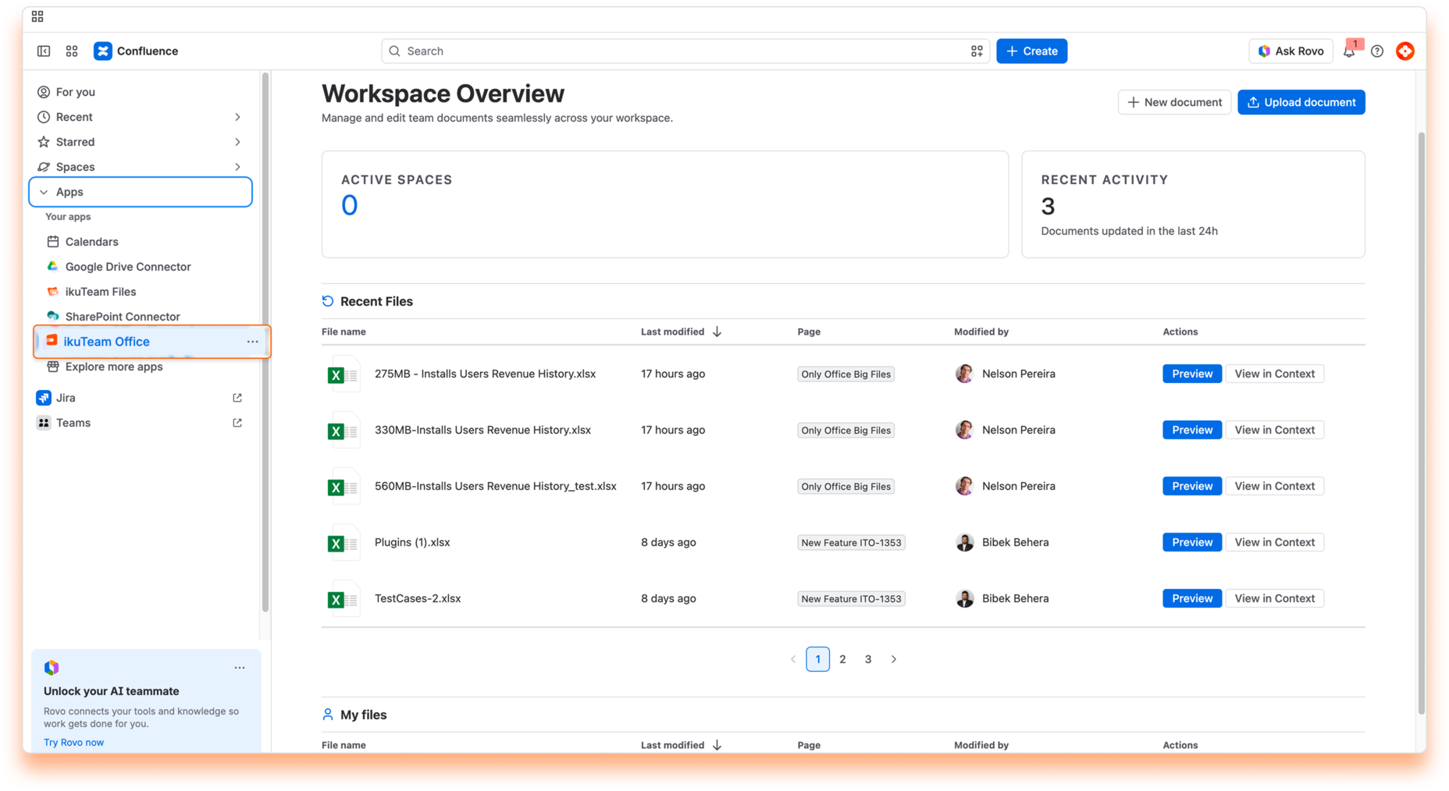The height and width of the screenshot is (791, 1449).
Task: Open the user profile avatar
Action: (x=1405, y=51)
